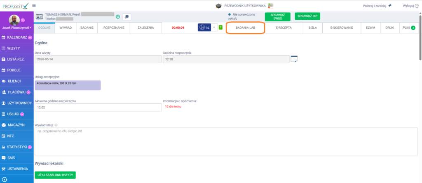Open the patient chat messages icon

(127, 16)
